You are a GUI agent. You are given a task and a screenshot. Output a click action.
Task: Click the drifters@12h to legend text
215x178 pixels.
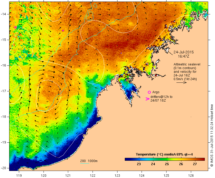162,97
